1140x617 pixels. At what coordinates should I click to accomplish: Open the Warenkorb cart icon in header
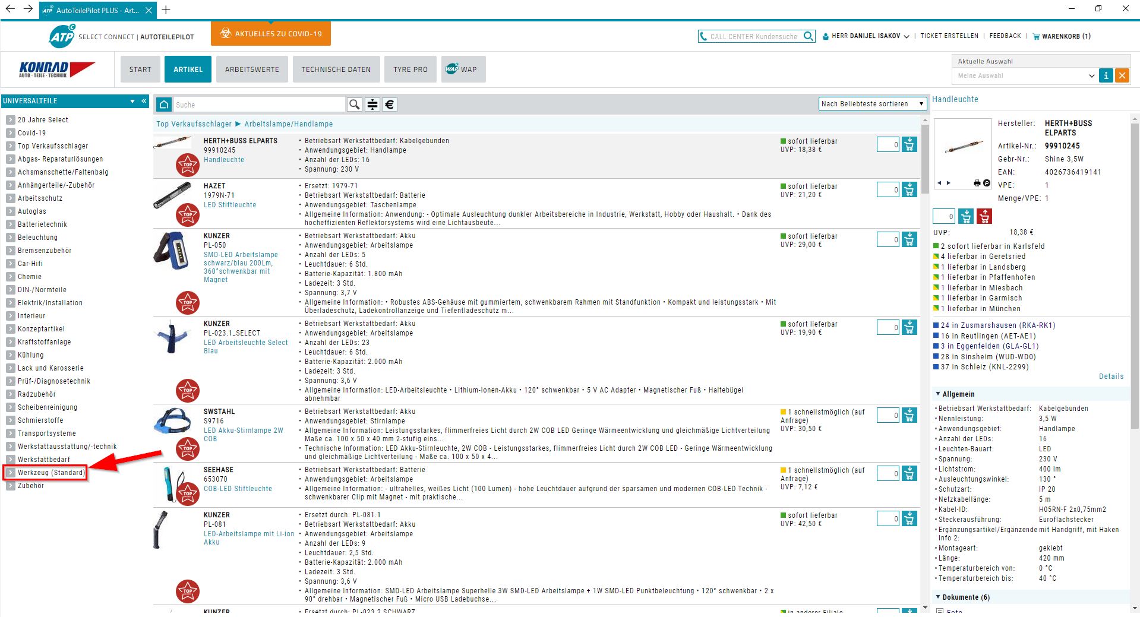pos(1036,36)
